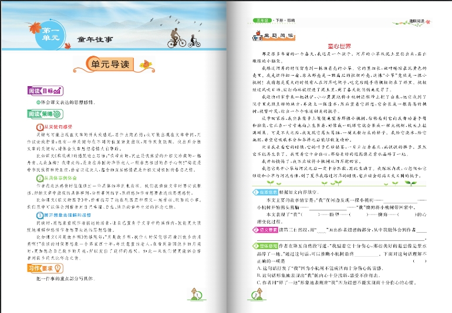
Task: Click the target icon next to 阅读策略
Action: point(58,114)
